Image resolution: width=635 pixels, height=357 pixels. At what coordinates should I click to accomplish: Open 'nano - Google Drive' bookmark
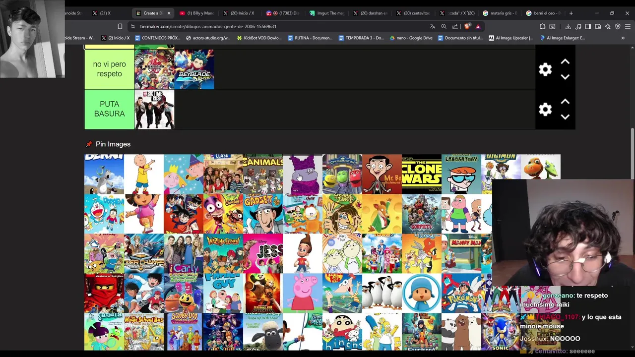[x=411, y=38]
